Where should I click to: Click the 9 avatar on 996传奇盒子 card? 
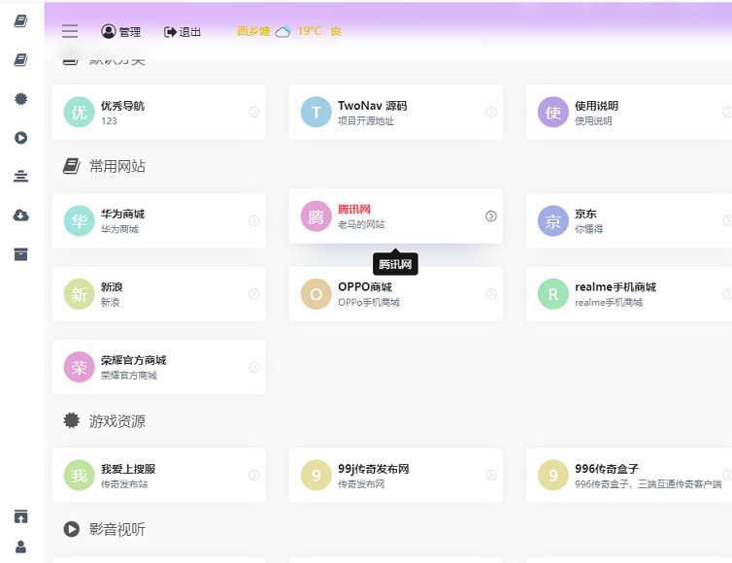553,476
